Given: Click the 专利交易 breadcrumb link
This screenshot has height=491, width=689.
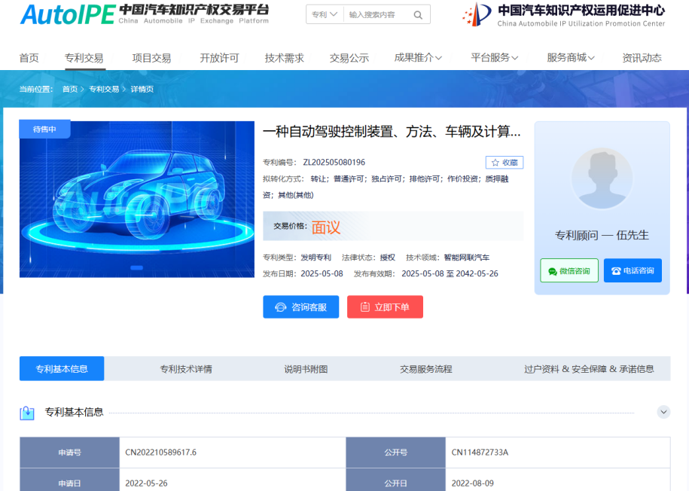Looking at the screenshot, I should 104,89.
